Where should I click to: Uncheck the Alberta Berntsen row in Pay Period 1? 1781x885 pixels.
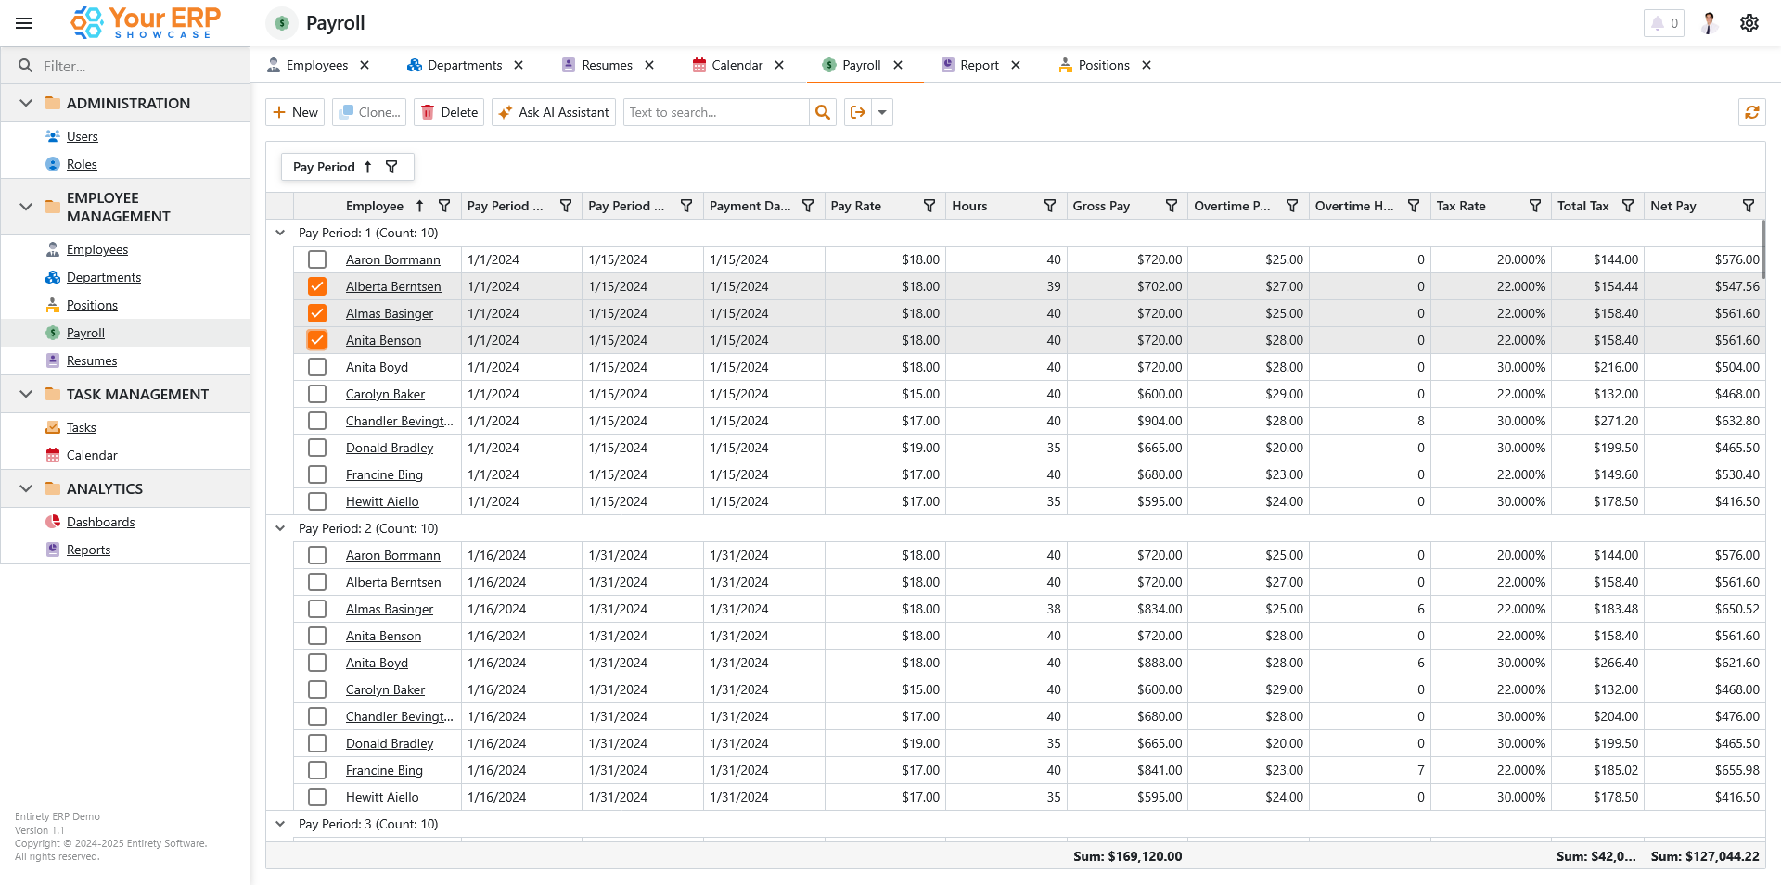(x=317, y=286)
